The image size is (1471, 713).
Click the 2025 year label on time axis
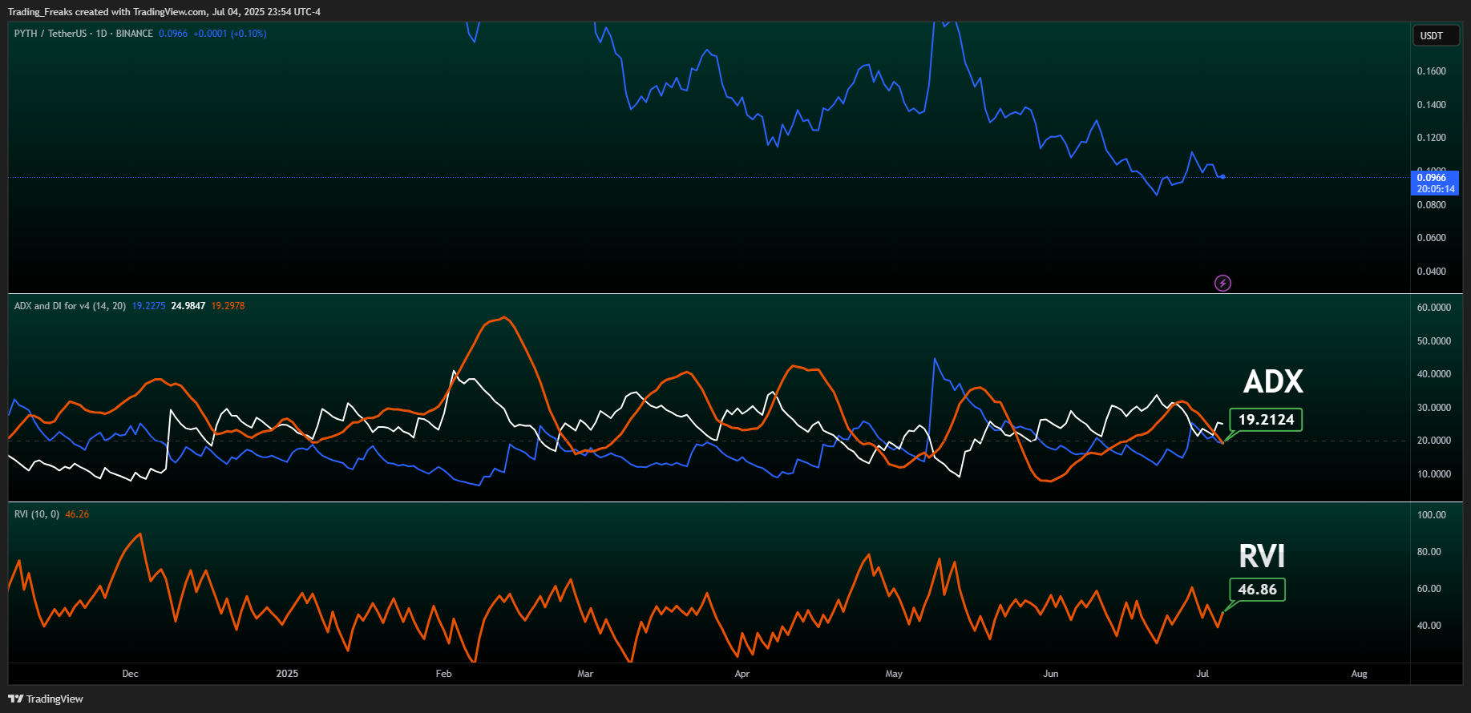287,674
